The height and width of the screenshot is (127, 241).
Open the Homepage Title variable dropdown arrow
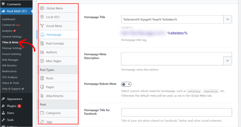(228, 19)
